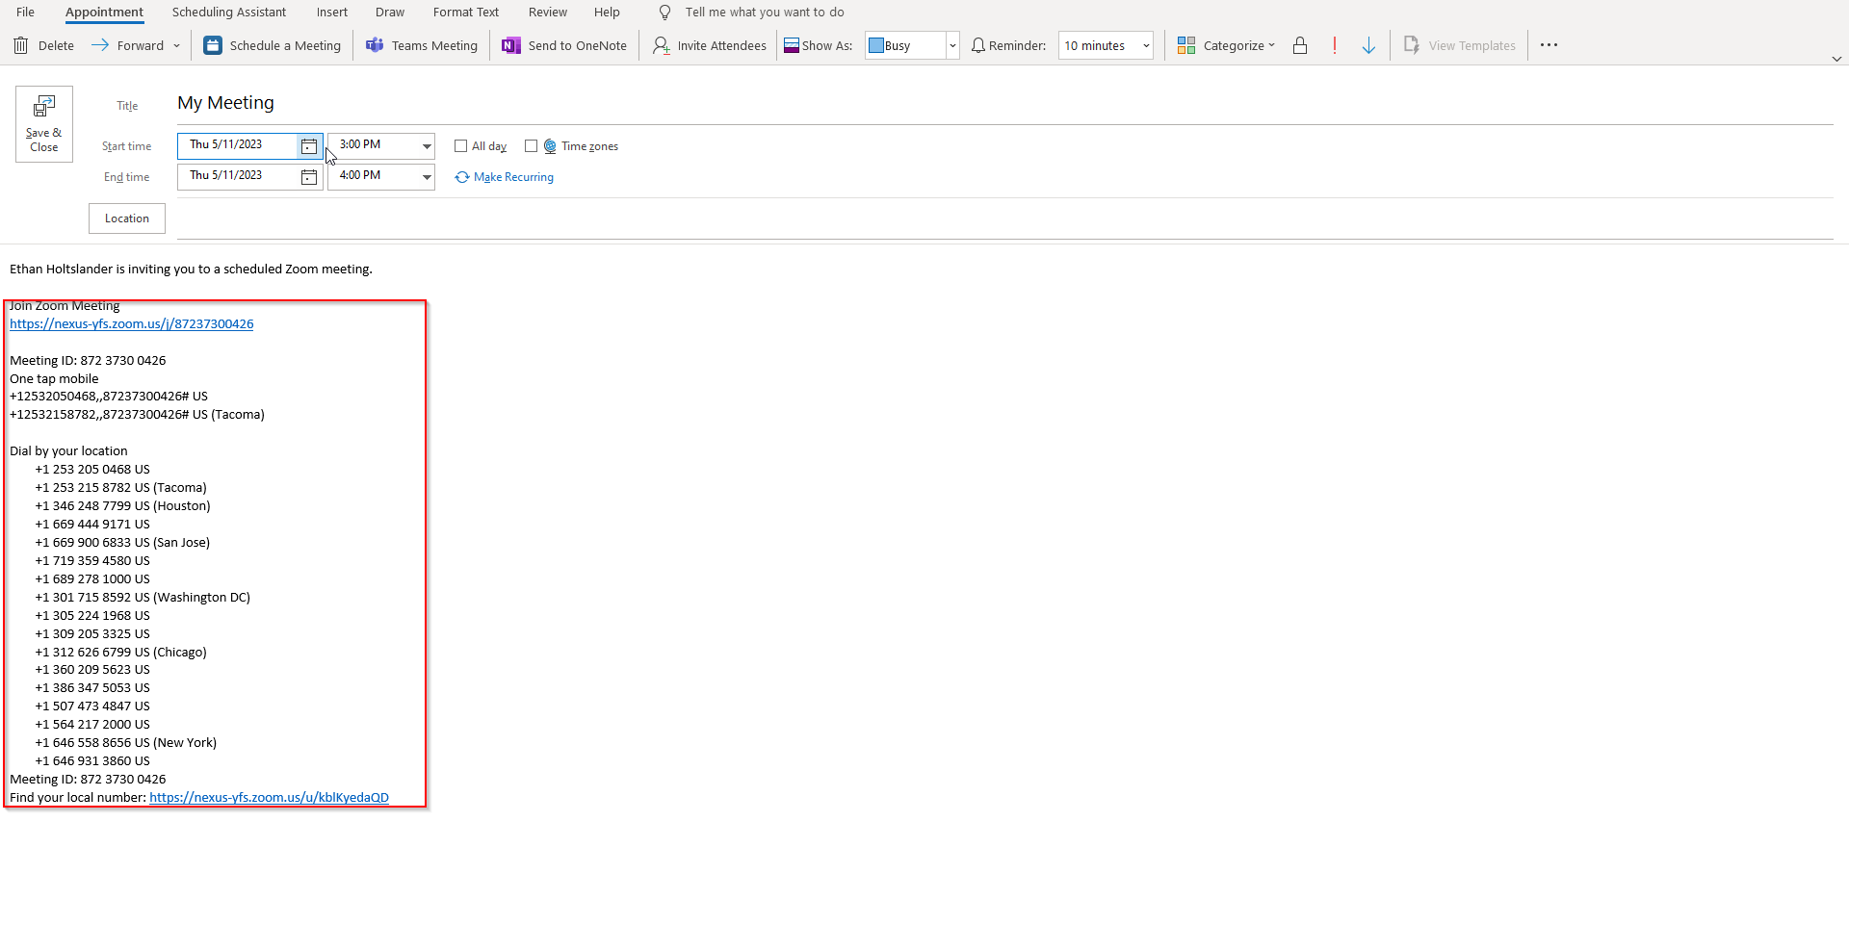
Task: Click the start date Thu 5/11/2023 field
Action: pos(237,145)
